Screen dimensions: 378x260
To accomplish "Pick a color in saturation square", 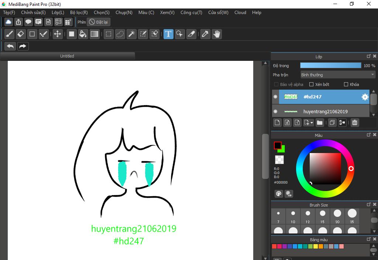I will click(325, 169).
